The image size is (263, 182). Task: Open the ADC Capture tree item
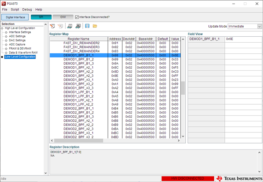tap(17, 45)
